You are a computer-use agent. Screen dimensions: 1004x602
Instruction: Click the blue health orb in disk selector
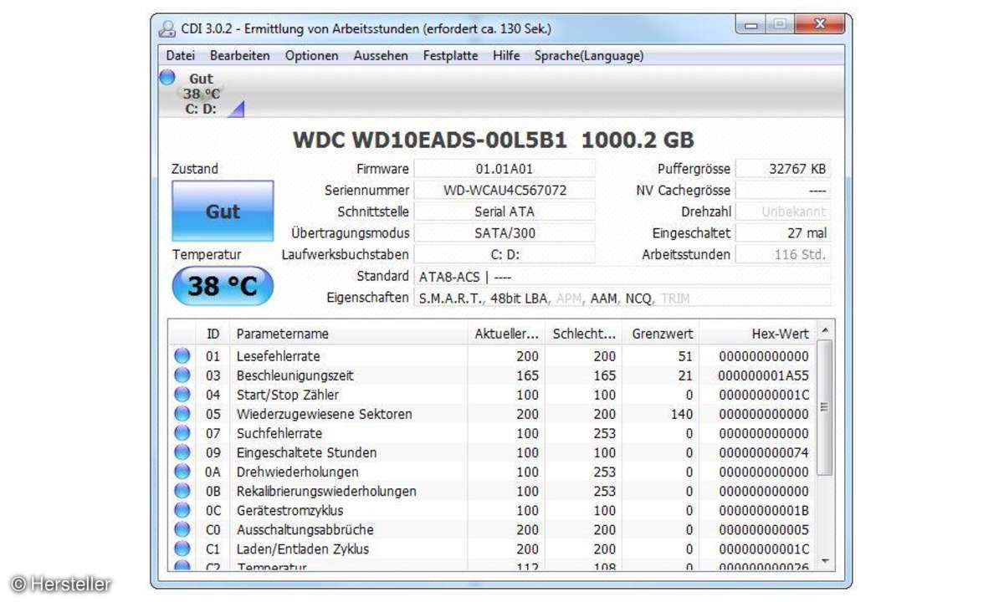[x=167, y=77]
